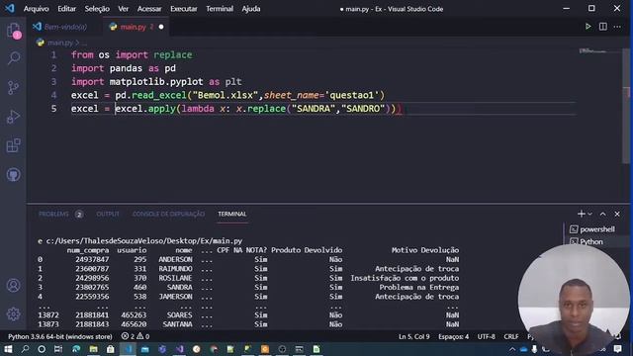Switch to VS Code taskbar icon
The height and width of the screenshot is (356, 633).
(128, 349)
